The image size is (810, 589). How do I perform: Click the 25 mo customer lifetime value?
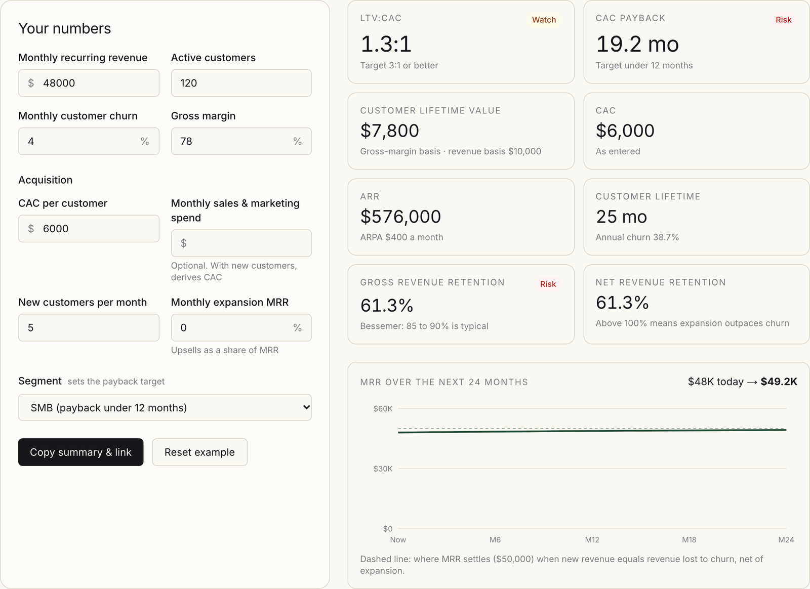(x=622, y=217)
